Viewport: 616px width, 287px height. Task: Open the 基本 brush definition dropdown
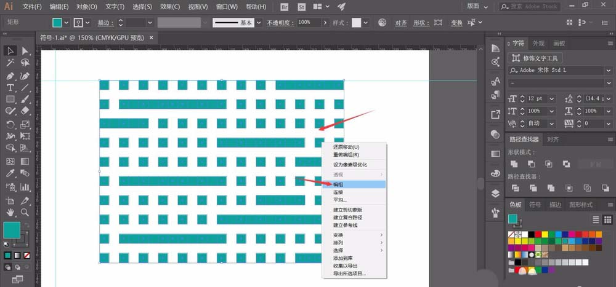pos(259,22)
